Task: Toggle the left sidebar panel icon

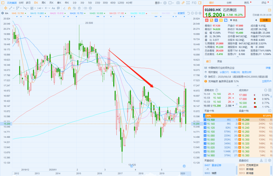Action: 3,3
